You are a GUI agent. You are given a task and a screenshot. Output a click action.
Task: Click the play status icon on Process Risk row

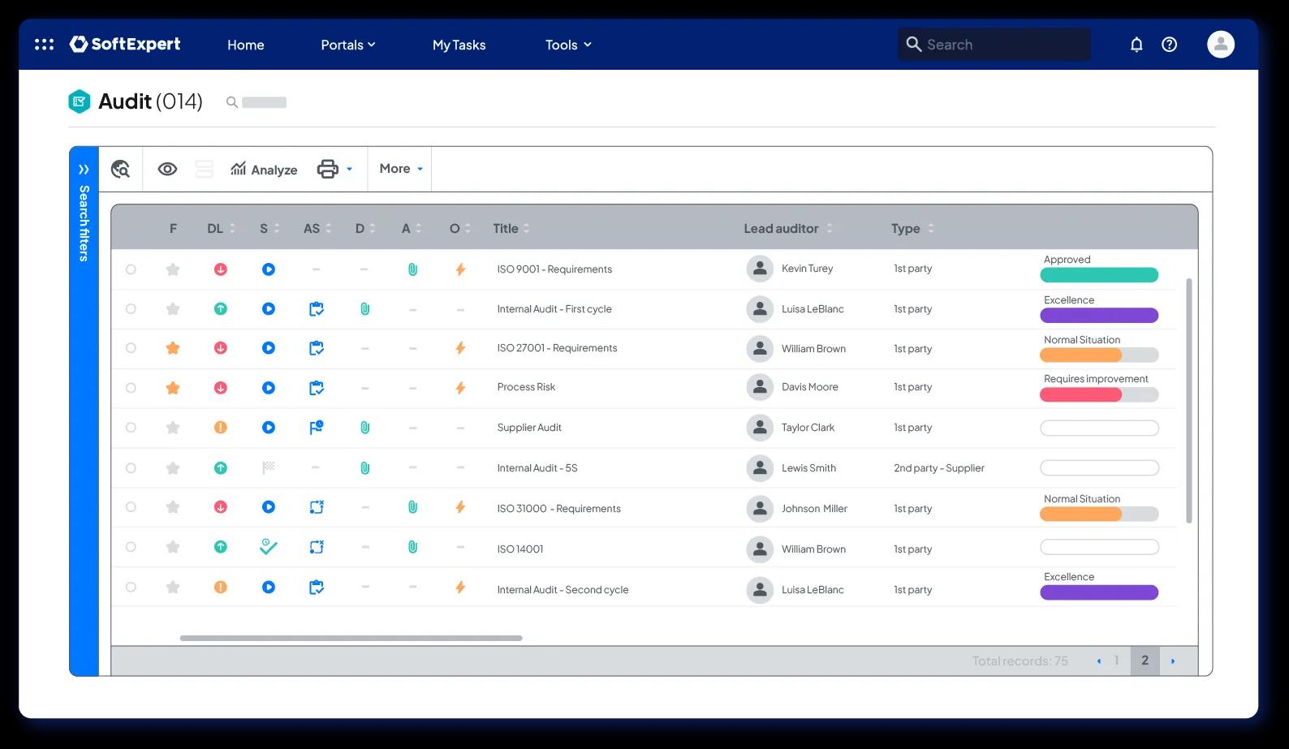(268, 388)
